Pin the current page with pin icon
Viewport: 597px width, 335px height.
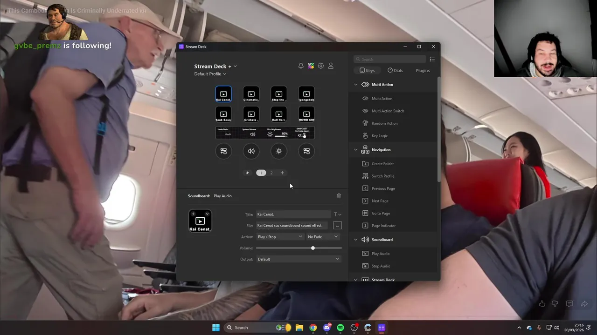[247, 173]
